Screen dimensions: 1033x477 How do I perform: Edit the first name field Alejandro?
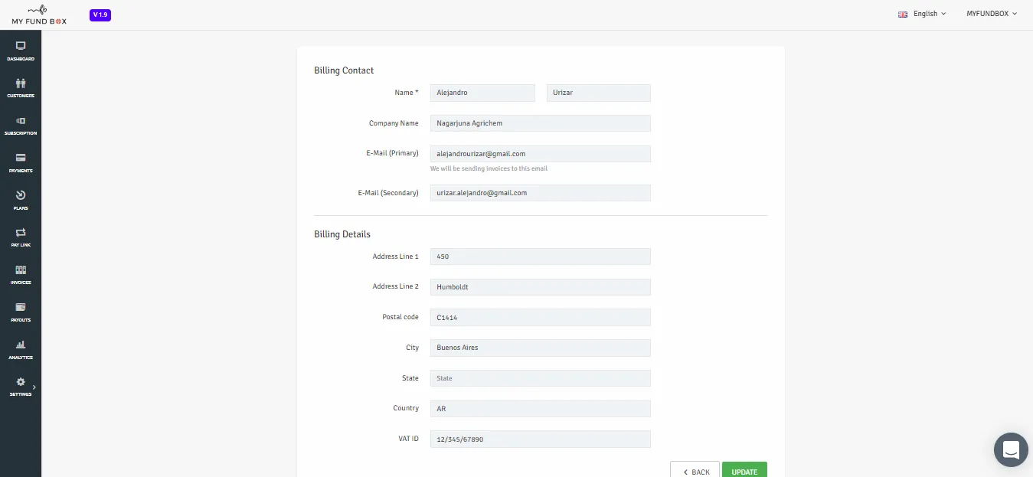tap(482, 93)
